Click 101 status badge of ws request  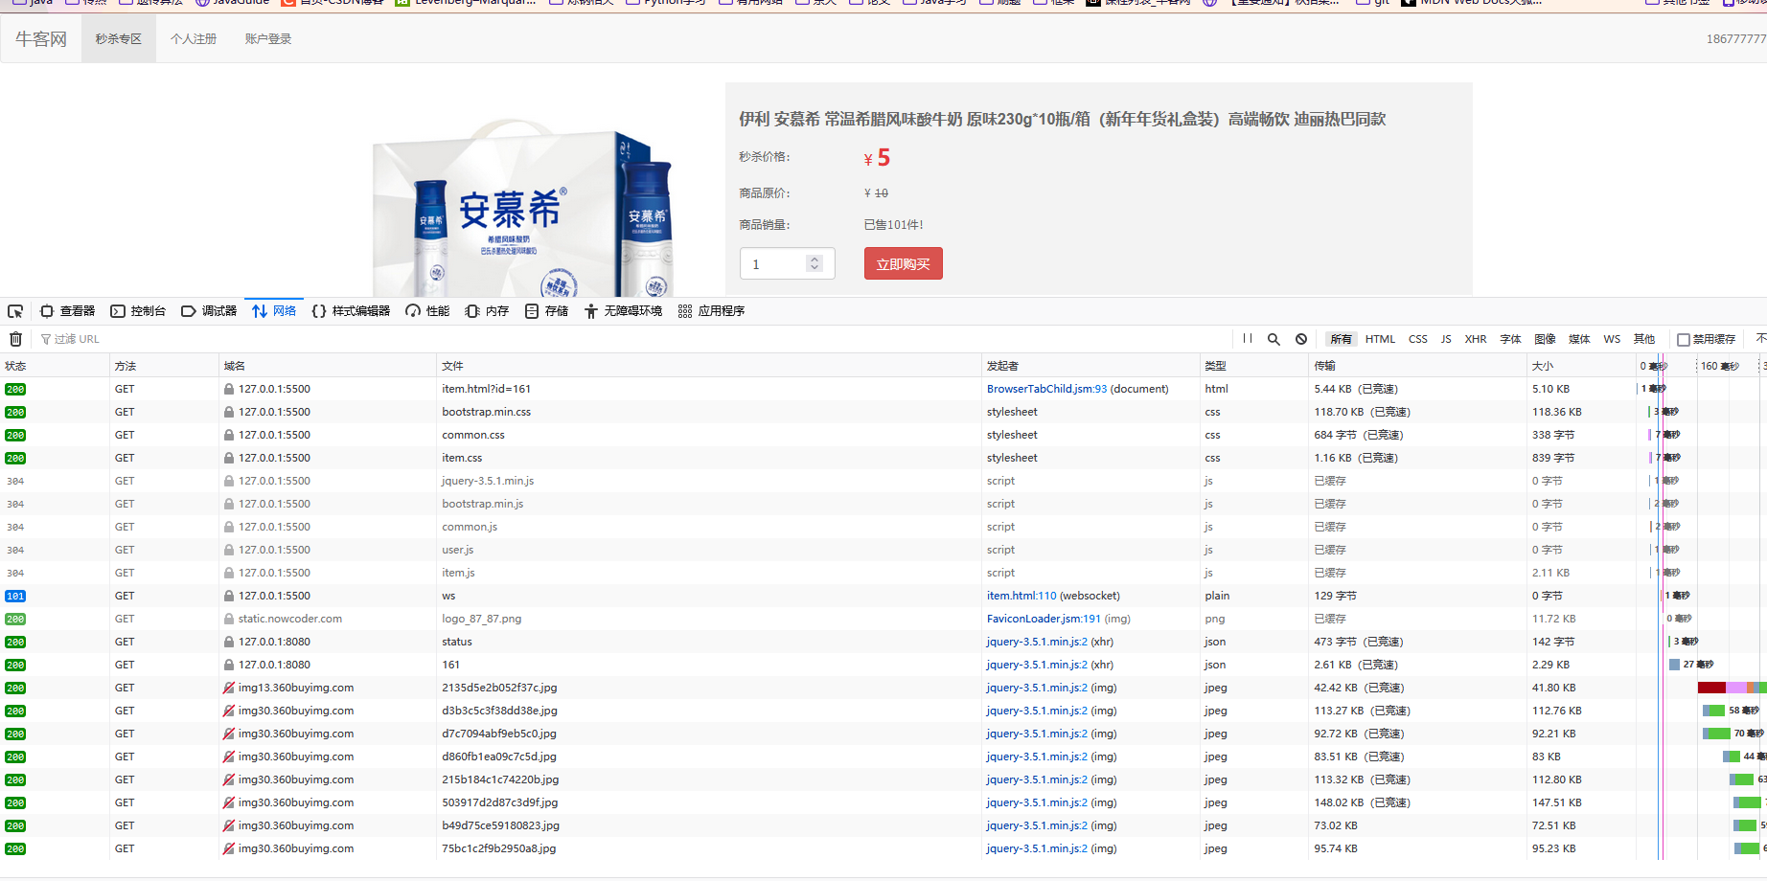click(x=15, y=596)
